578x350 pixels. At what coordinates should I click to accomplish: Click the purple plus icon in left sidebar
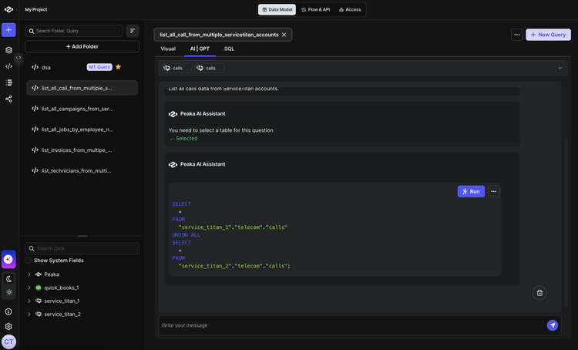8,30
